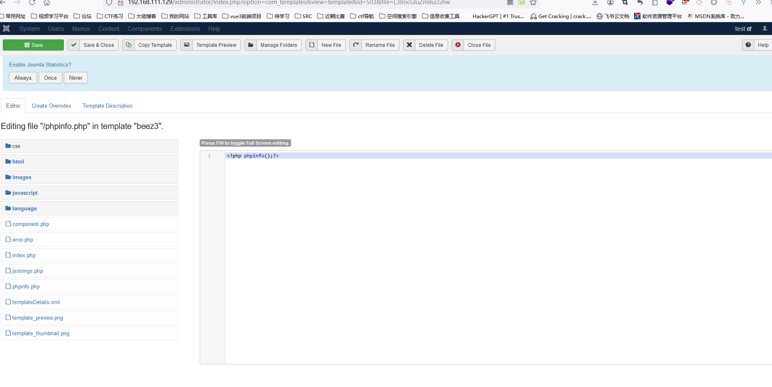Click the New File icon
772x387 pixels.
[312, 45]
